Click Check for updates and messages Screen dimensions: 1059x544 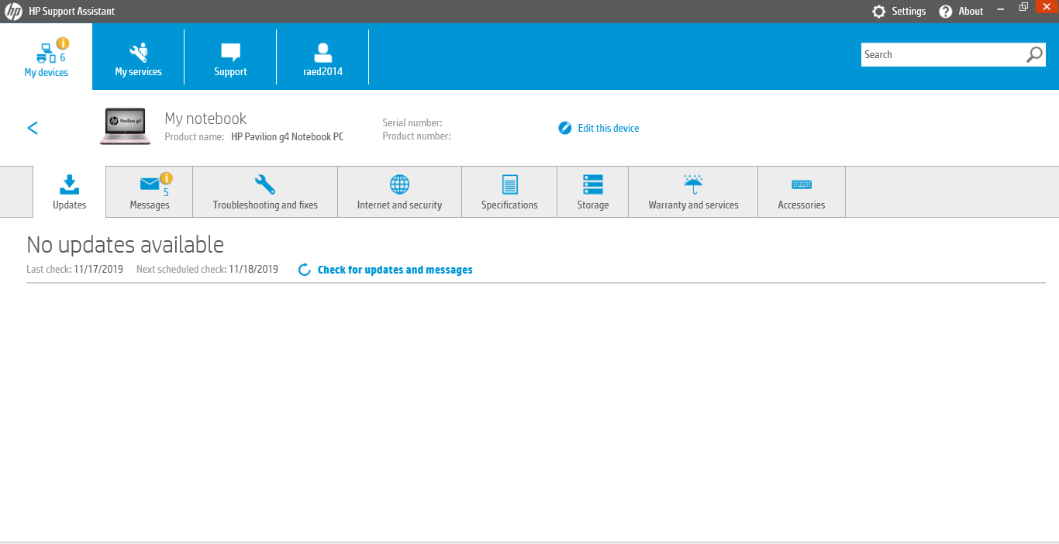coord(395,270)
